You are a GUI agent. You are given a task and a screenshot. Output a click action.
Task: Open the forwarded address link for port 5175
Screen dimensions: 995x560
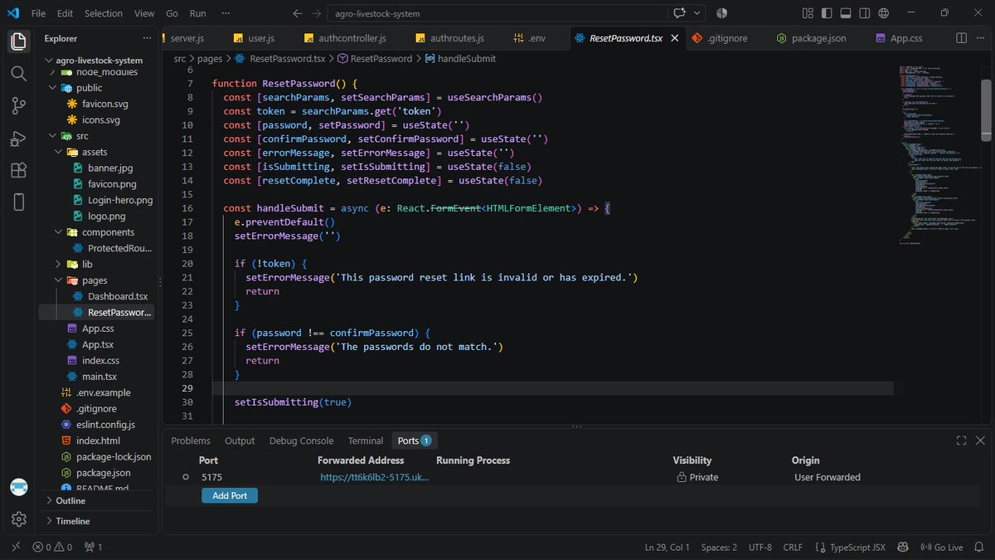(x=375, y=477)
